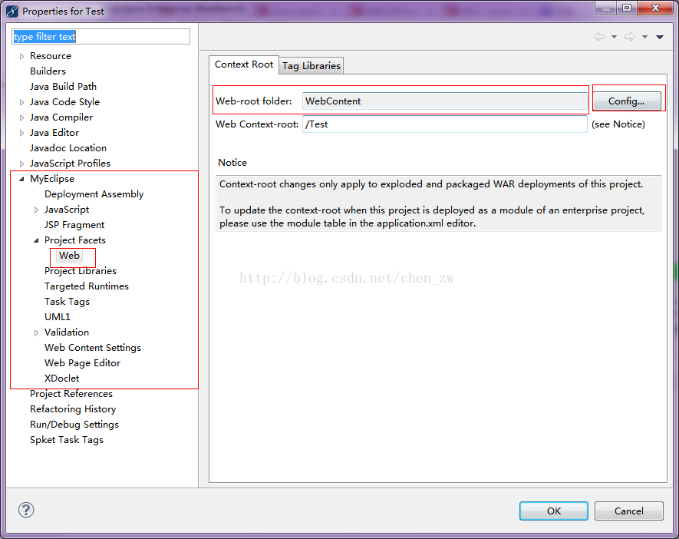Select the Java Compiler label
Screen dimensions: 679x539
click(x=61, y=117)
